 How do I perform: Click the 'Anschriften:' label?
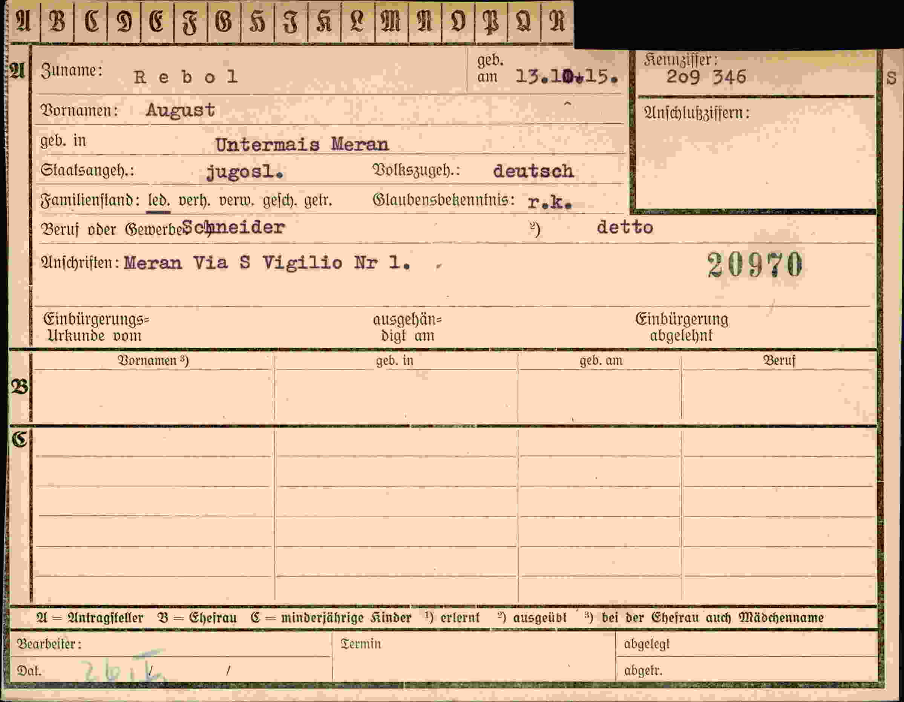[x=80, y=263]
